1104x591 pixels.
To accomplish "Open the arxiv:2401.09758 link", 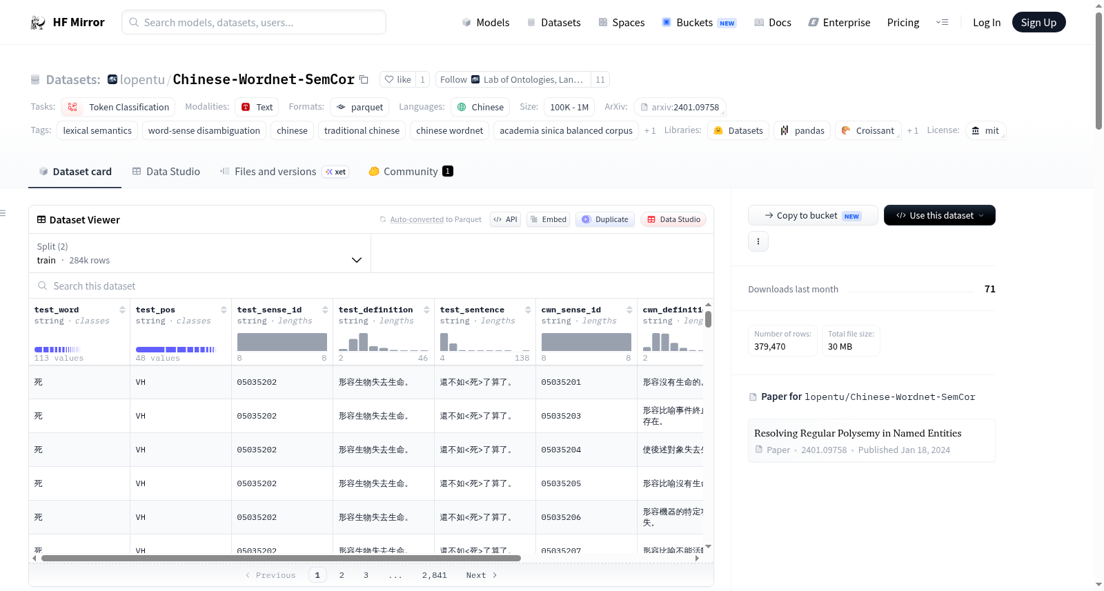I will tap(680, 107).
